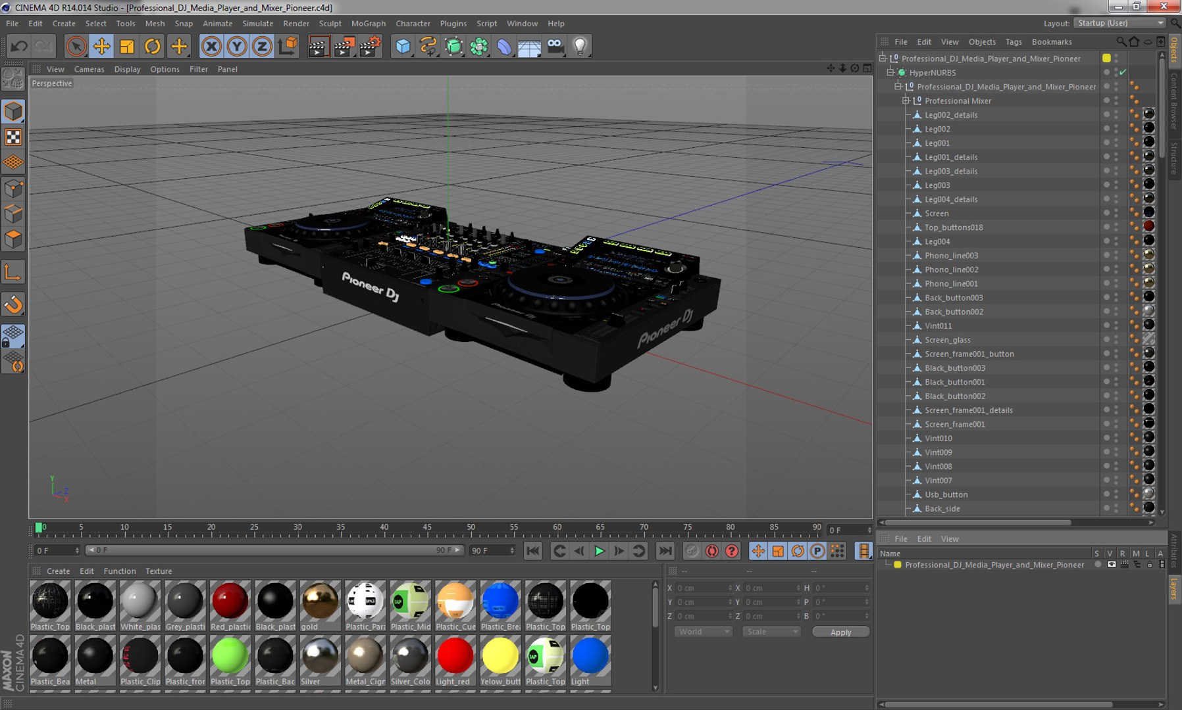Open viewport Display menu
This screenshot has width=1182, height=710.
click(x=127, y=69)
